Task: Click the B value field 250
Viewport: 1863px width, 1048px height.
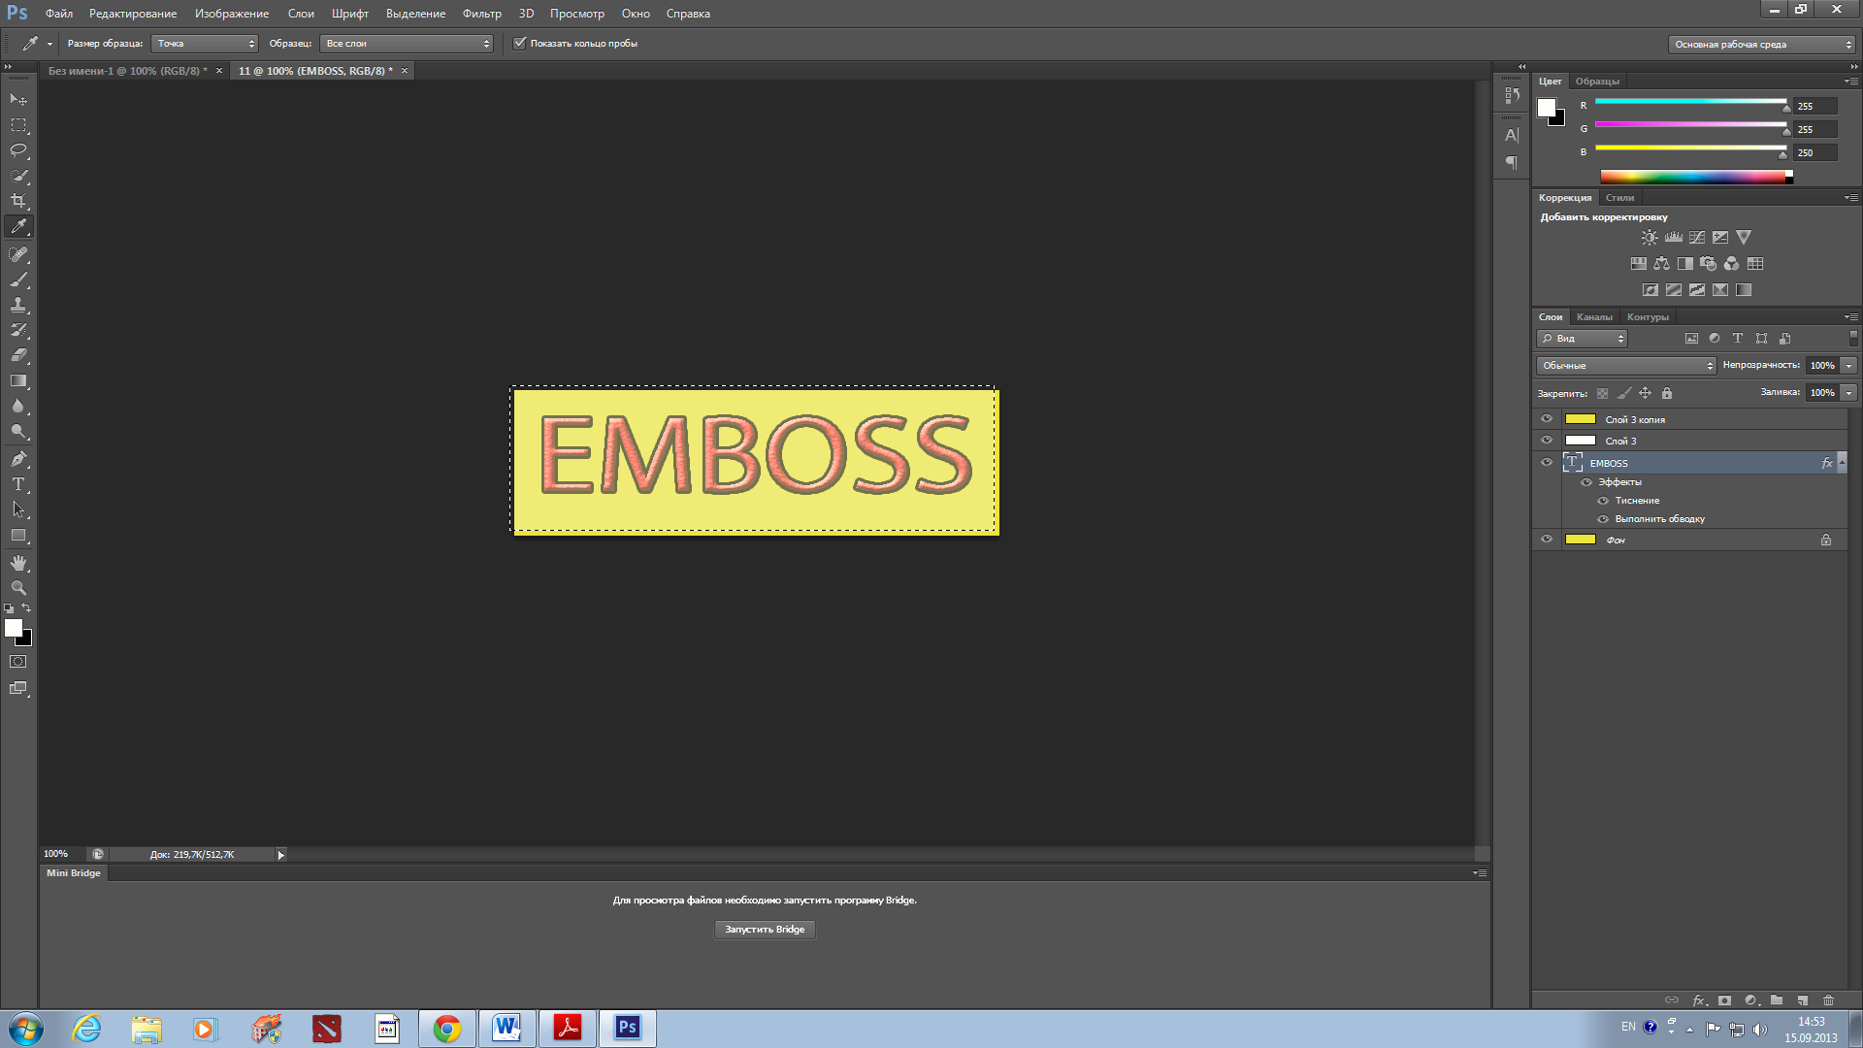Action: [x=1815, y=153]
